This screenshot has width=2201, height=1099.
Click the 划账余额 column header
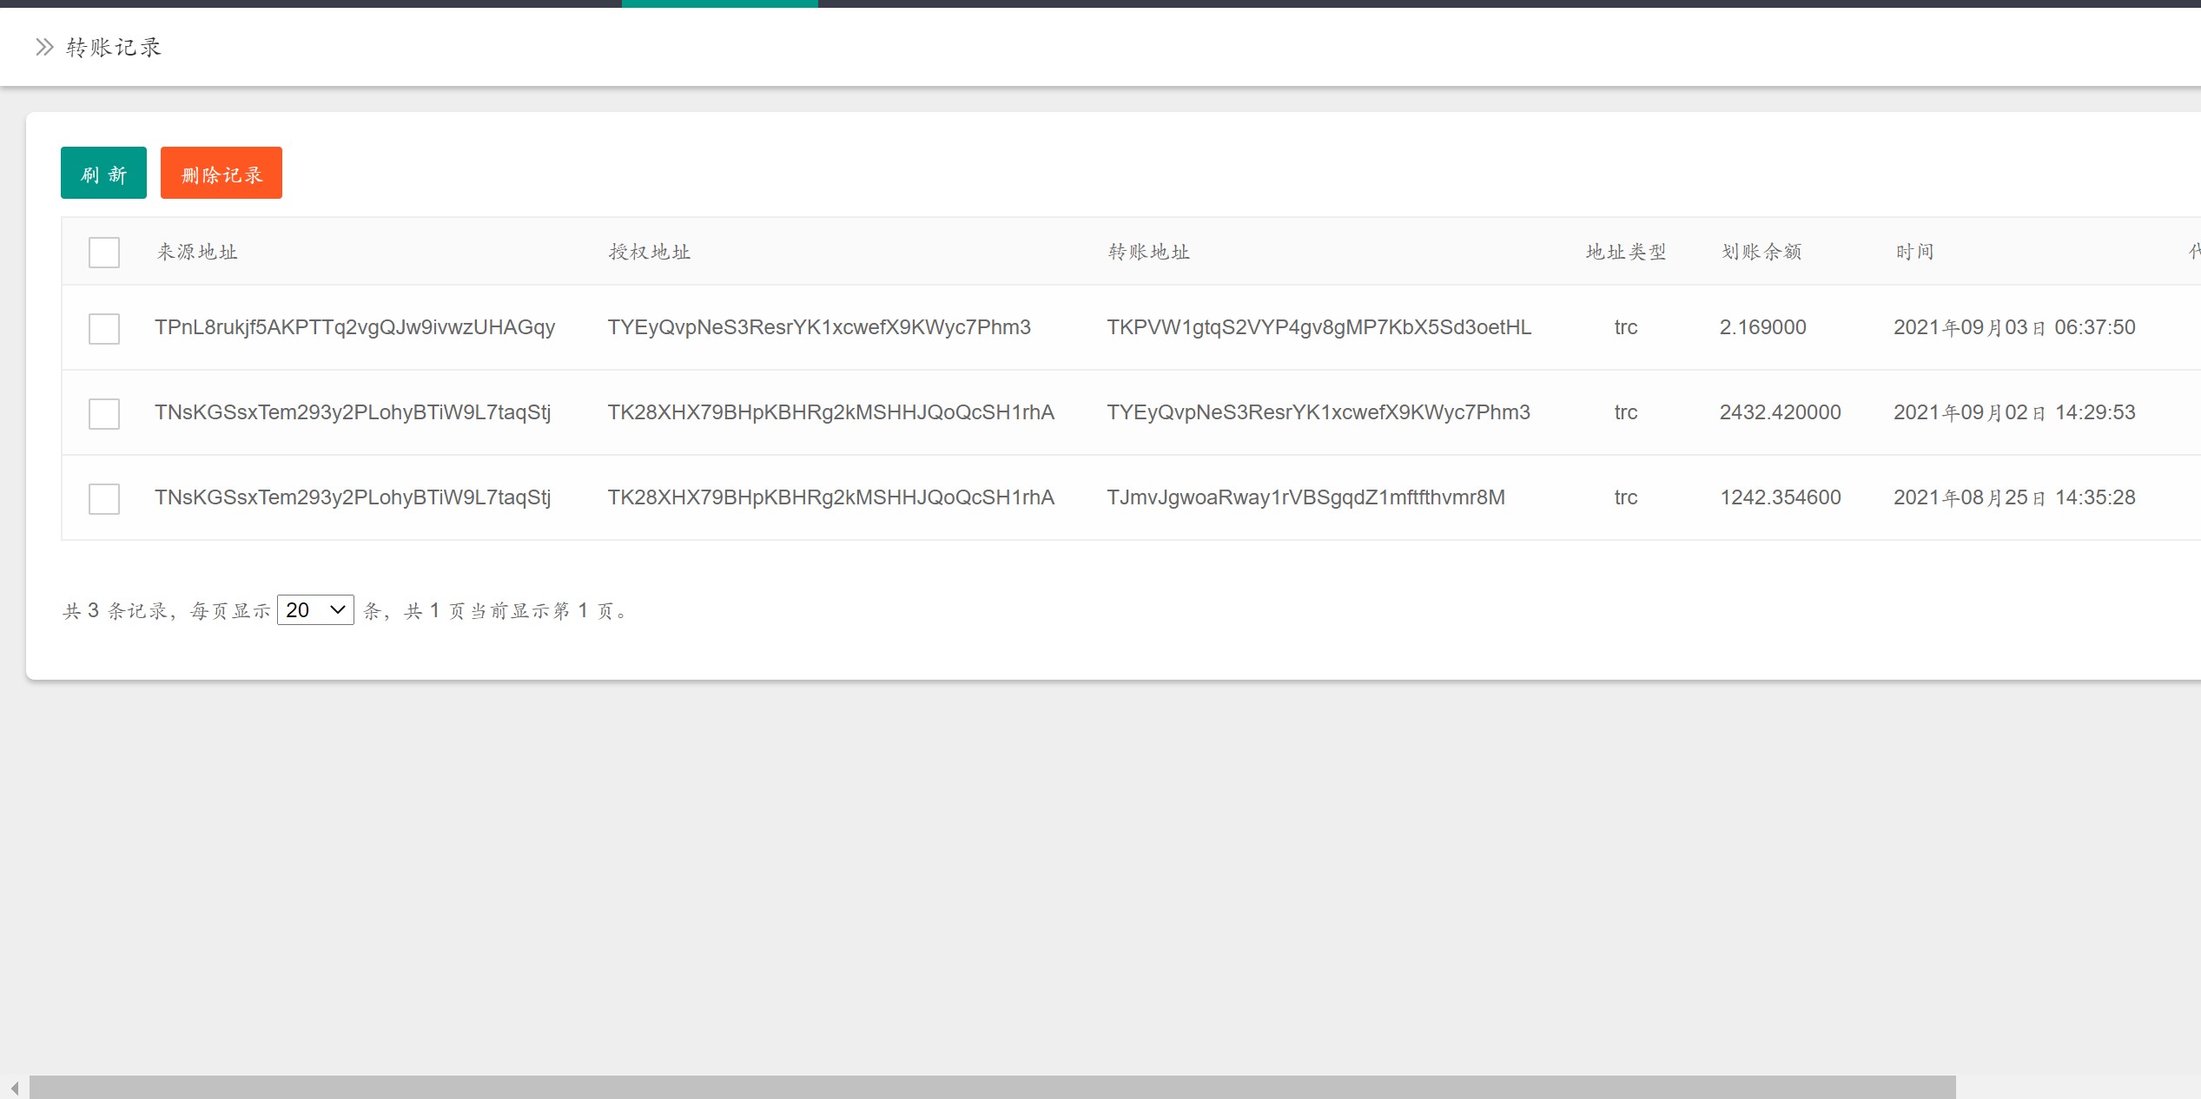[x=1761, y=253]
